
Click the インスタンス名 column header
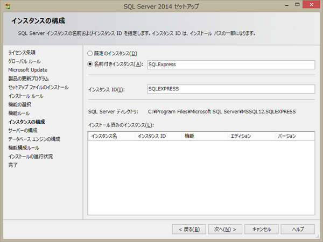111,136
